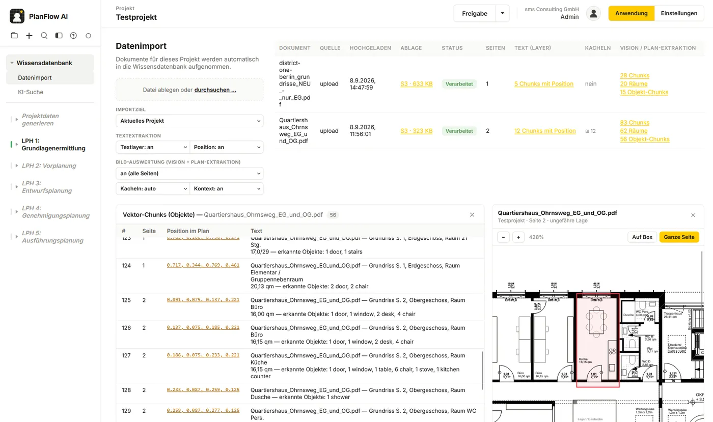
Task: Click the plus icon to add new
Action: coord(29,36)
